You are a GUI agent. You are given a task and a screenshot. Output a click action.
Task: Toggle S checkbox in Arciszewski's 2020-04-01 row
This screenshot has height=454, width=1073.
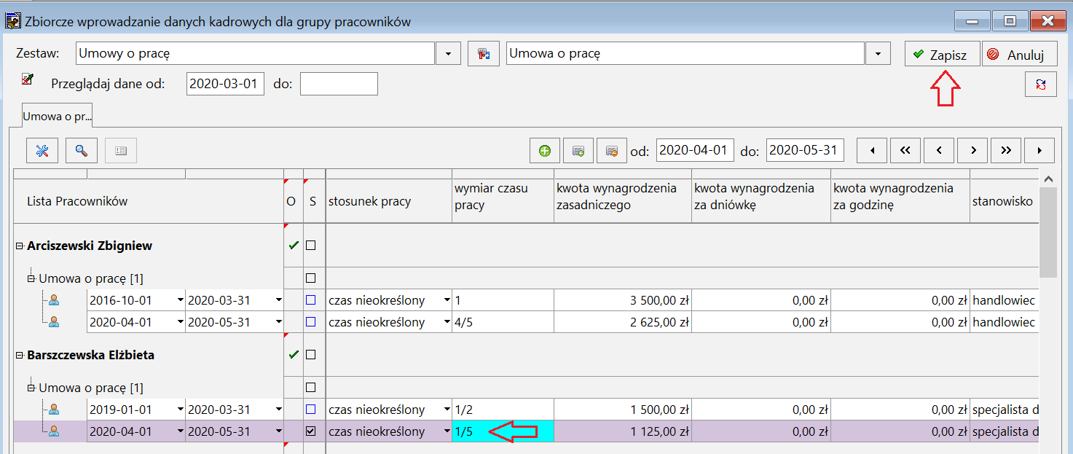311,322
